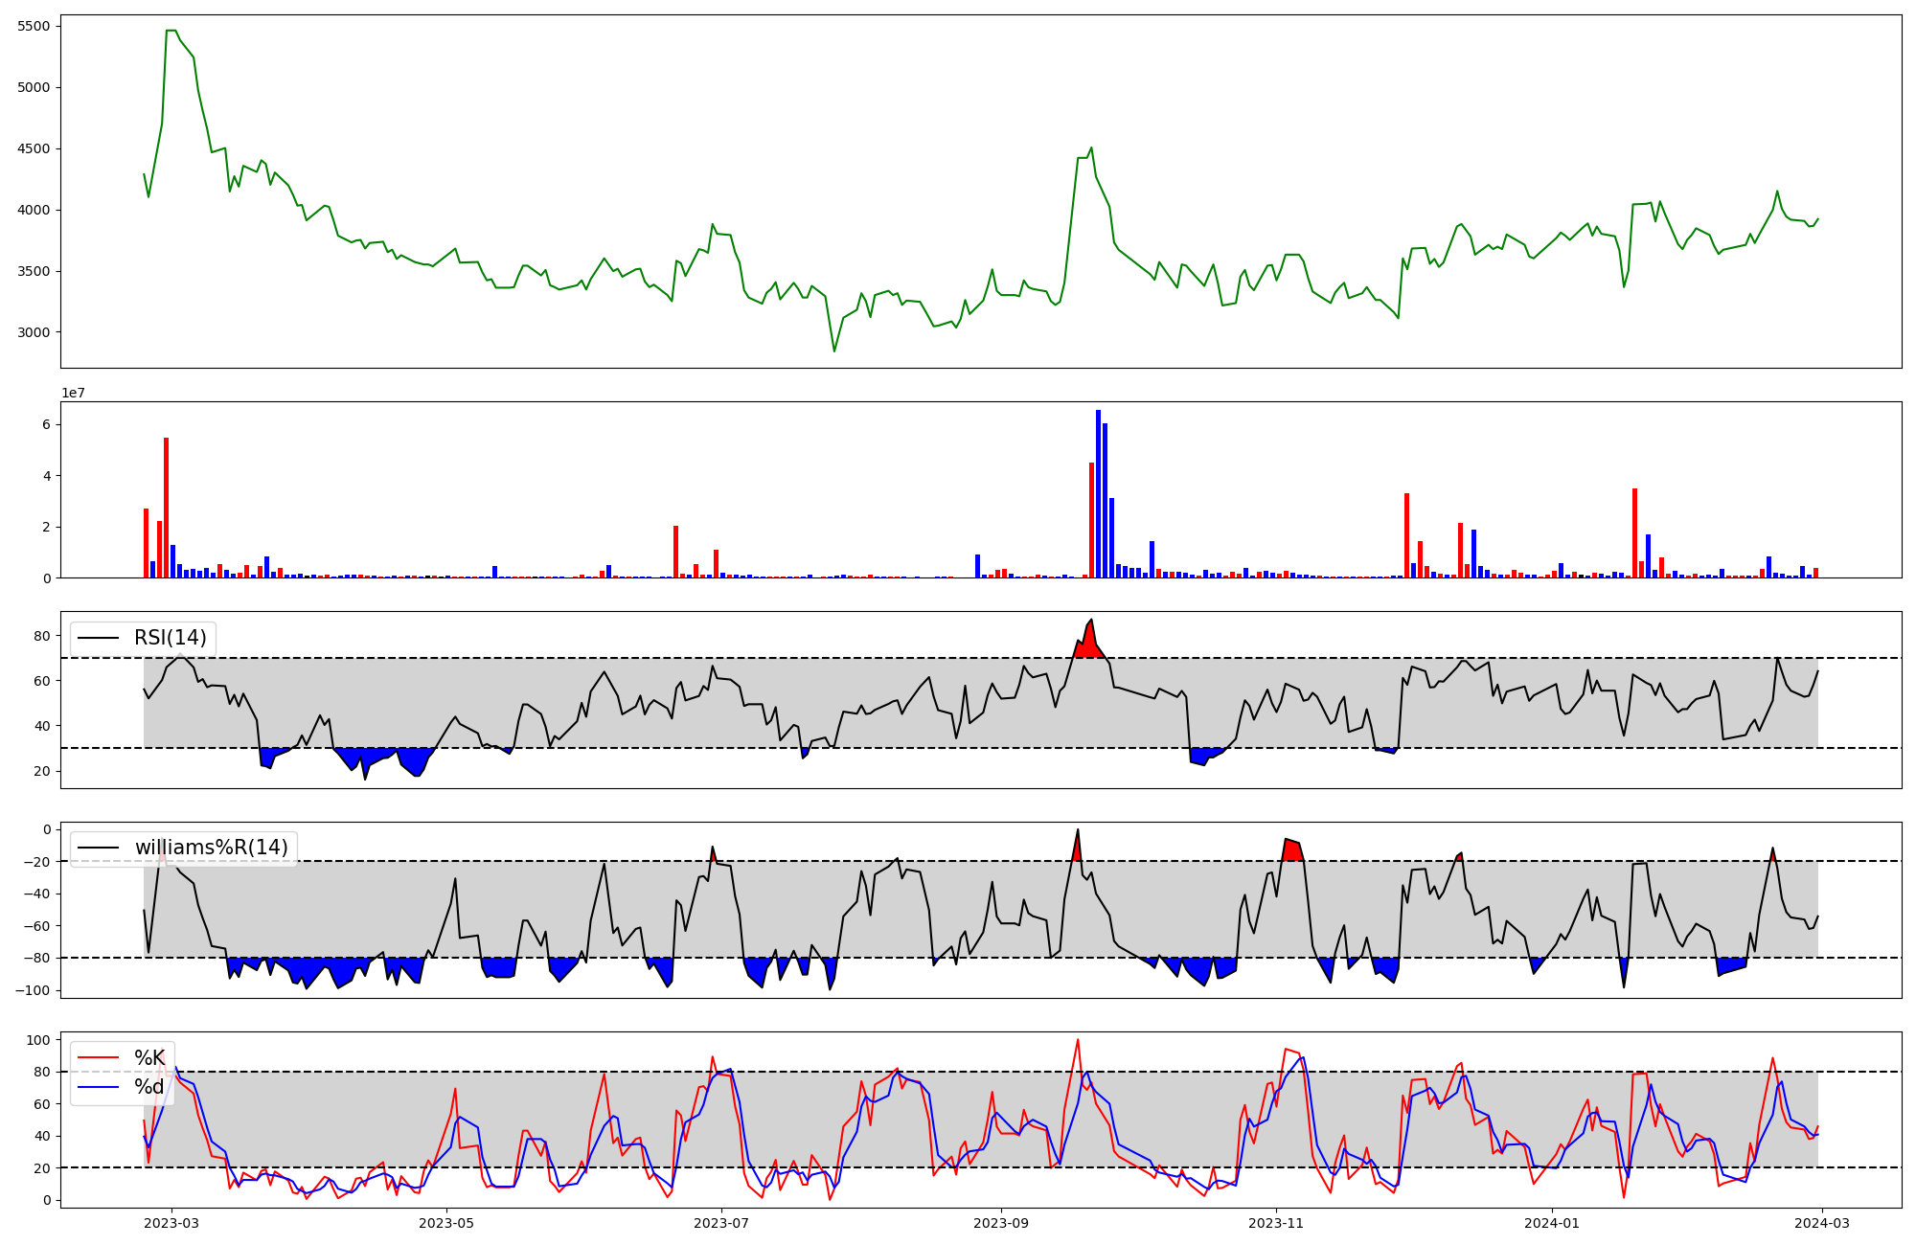Click the %K legend text
This screenshot has width=1916, height=1245.
(149, 1058)
